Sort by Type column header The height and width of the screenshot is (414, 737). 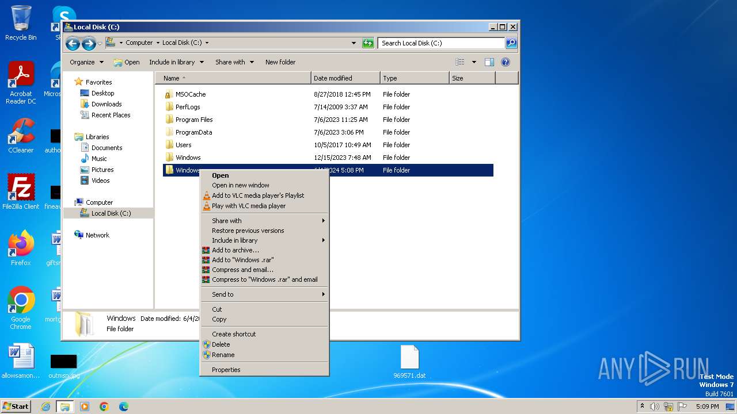tap(415, 78)
